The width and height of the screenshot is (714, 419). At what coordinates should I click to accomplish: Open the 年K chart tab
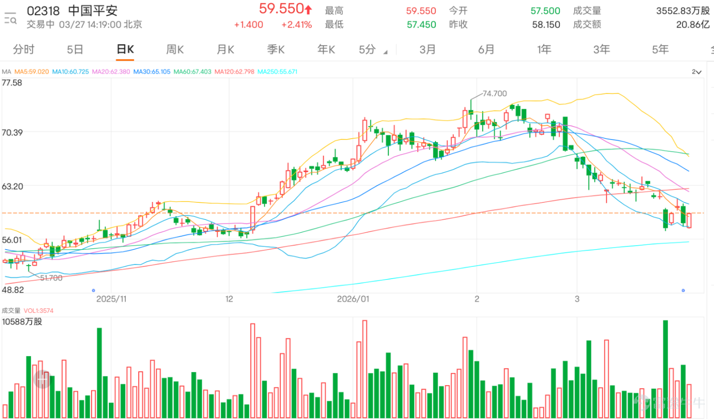pos(326,49)
